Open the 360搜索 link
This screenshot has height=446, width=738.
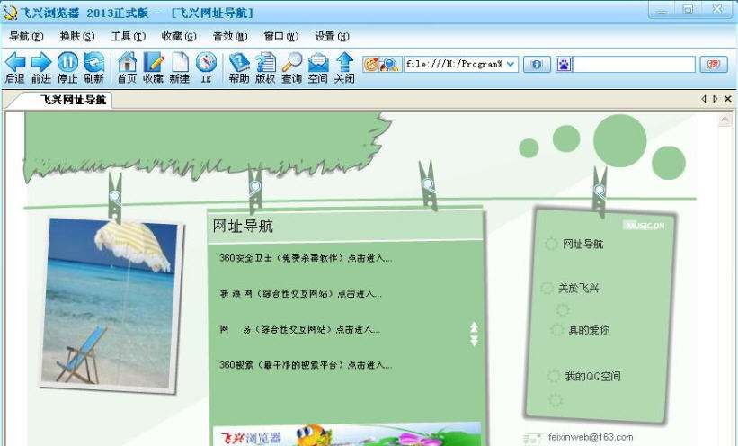point(306,365)
